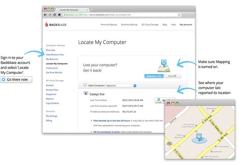Screen dimensions: 242x165
Task: Click E 4th Ave label on the map
Action: pyautogui.click(x=223, y=137)
